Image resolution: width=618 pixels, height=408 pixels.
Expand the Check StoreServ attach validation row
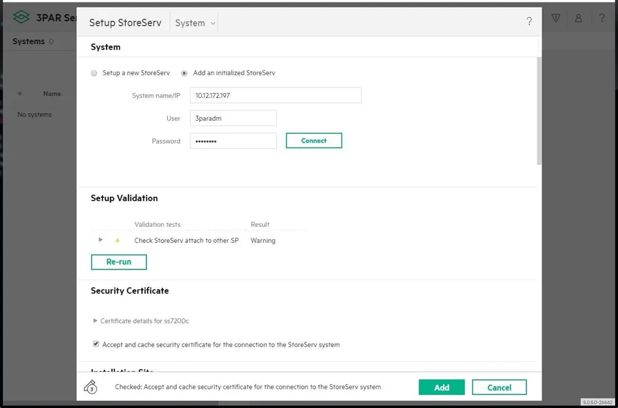tap(101, 239)
